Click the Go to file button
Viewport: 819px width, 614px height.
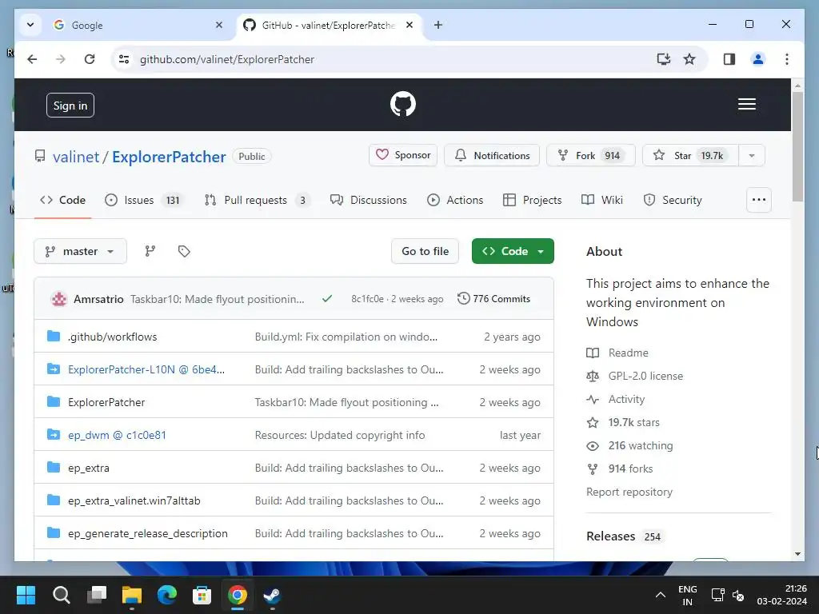point(425,251)
